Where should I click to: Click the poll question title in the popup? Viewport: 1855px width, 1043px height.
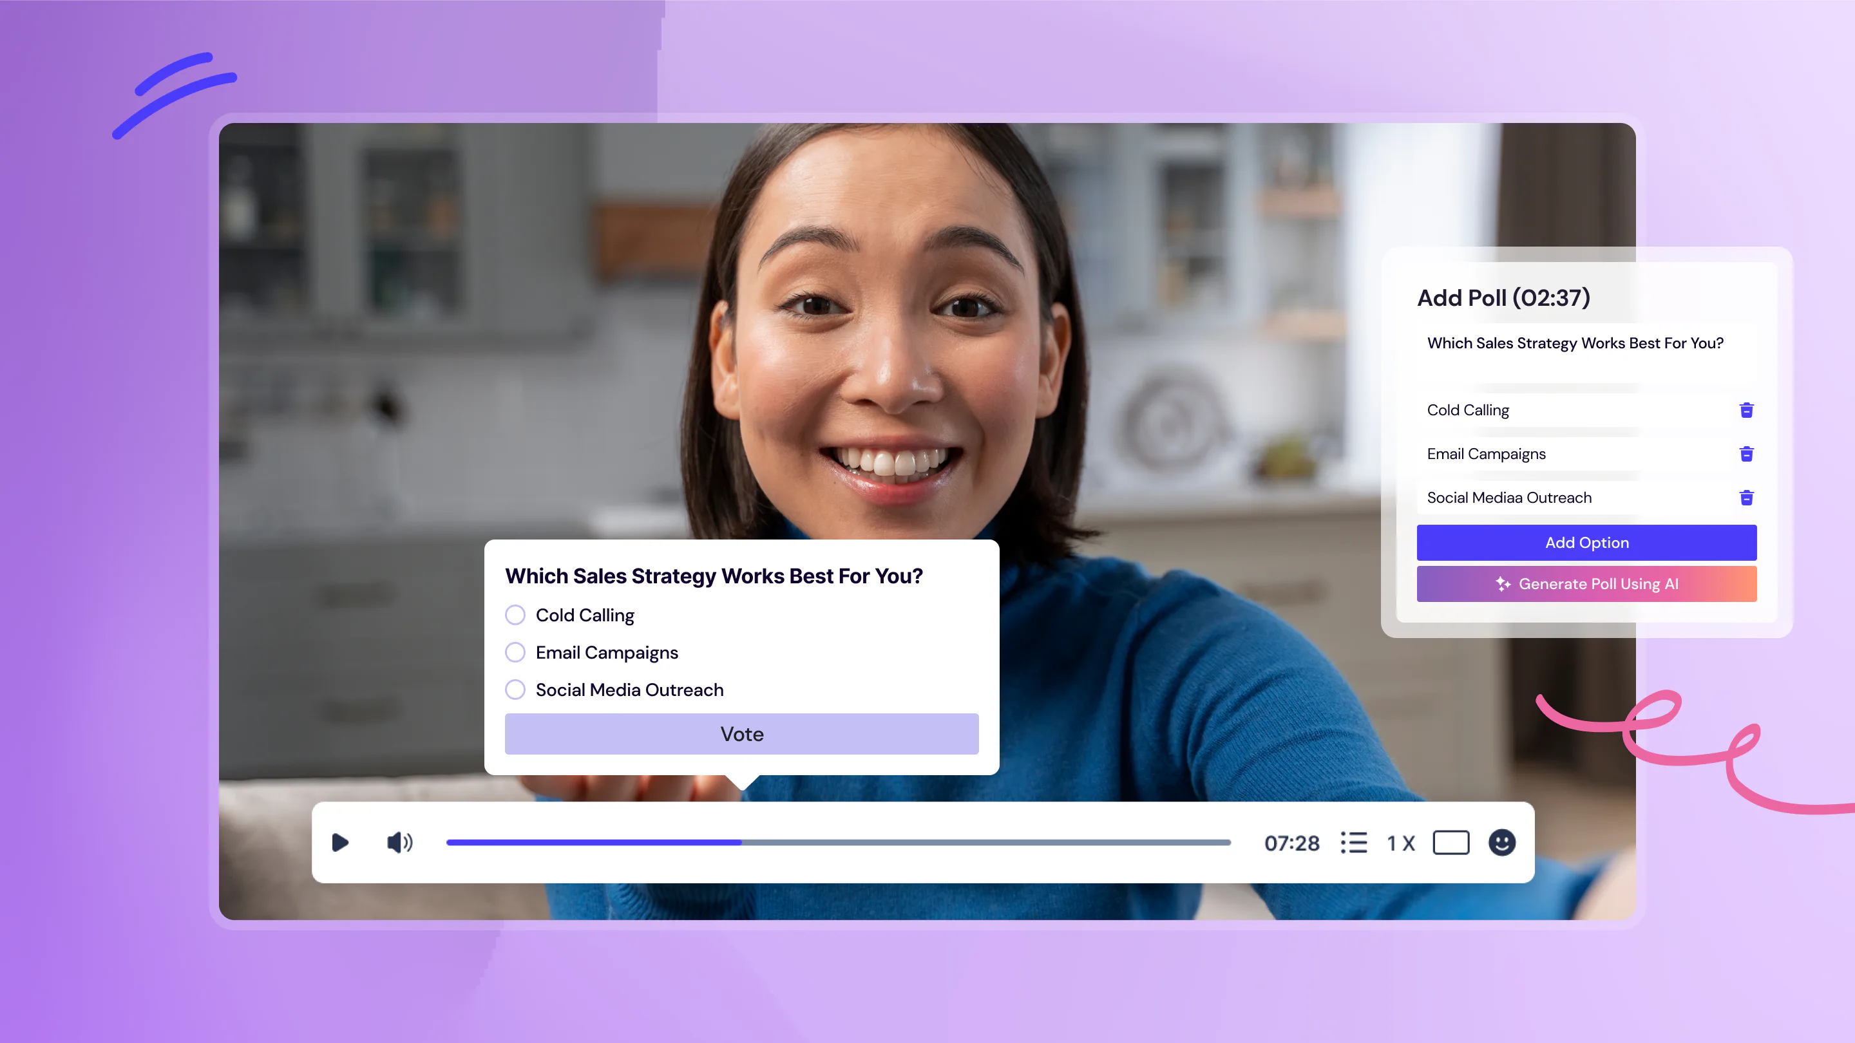pos(714,576)
